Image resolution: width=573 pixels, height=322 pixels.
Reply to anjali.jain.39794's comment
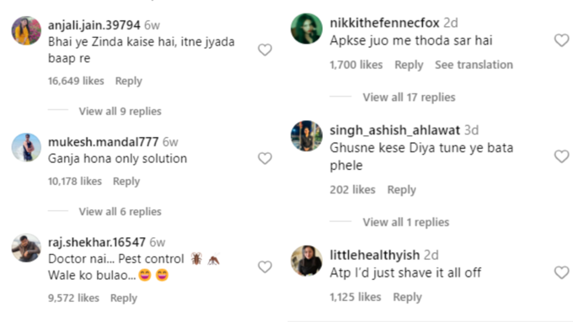[x=129, y=81]
